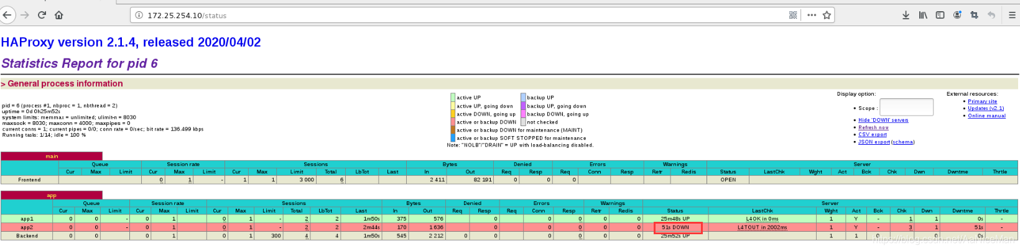Open the Firefox account avatar icon
This screenshot has width=1020, height=251.
957,15
